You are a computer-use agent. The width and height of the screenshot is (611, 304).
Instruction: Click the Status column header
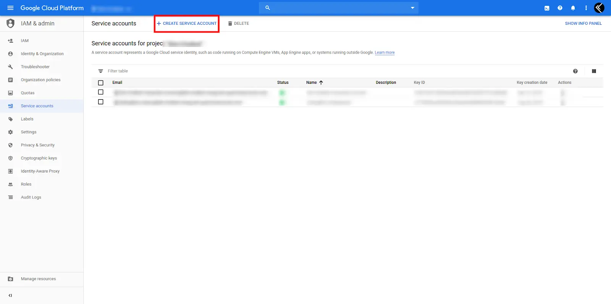point(283,83)
